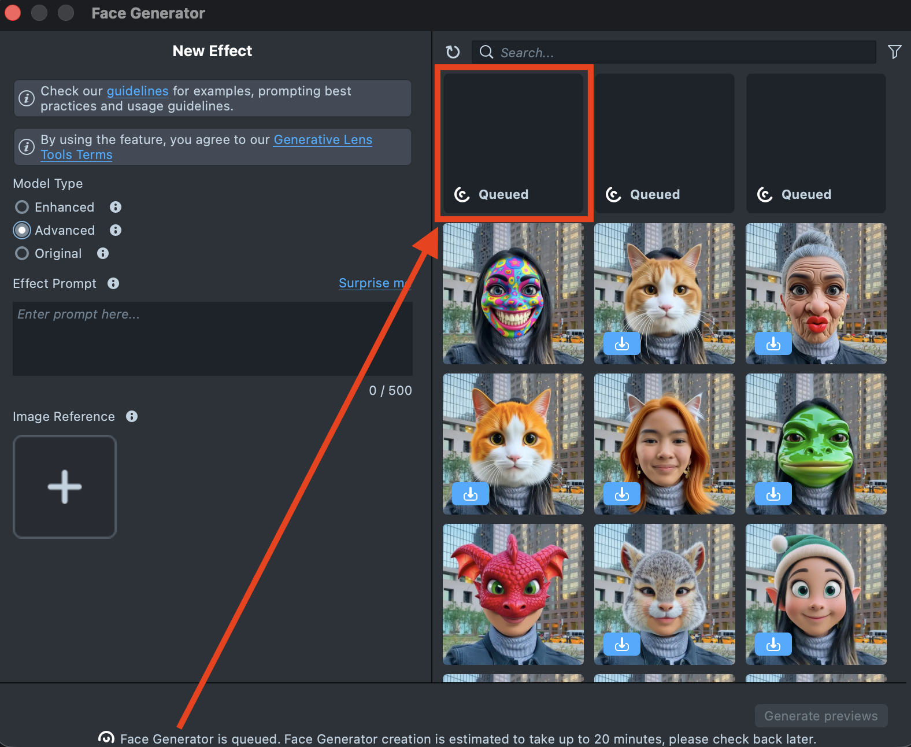Download the orange cat face effect

pyautogui.click(x=470, y=494)
